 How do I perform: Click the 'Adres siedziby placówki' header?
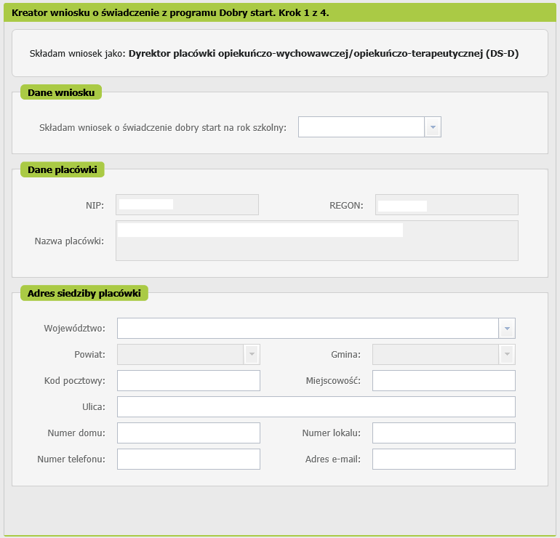(x=84, y=293)
